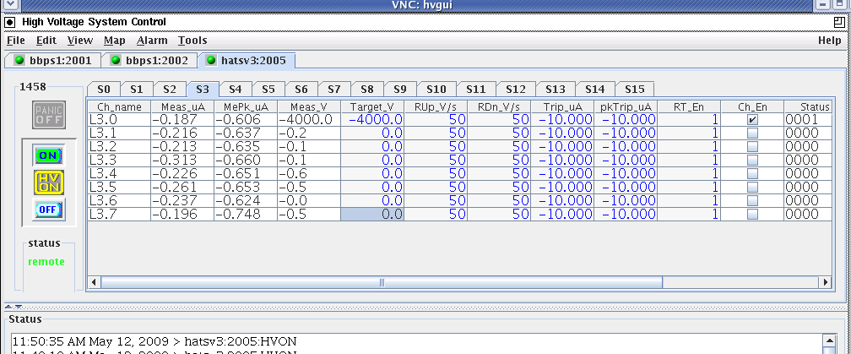Switch to slot tab S6
This screenshot has width=851, height=354.
301,90
